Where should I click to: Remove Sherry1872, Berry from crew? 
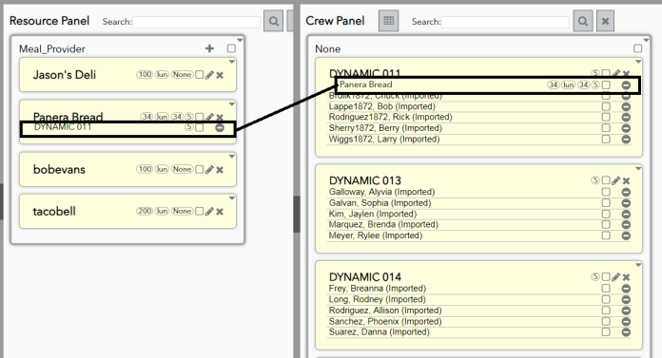[626, 128]
